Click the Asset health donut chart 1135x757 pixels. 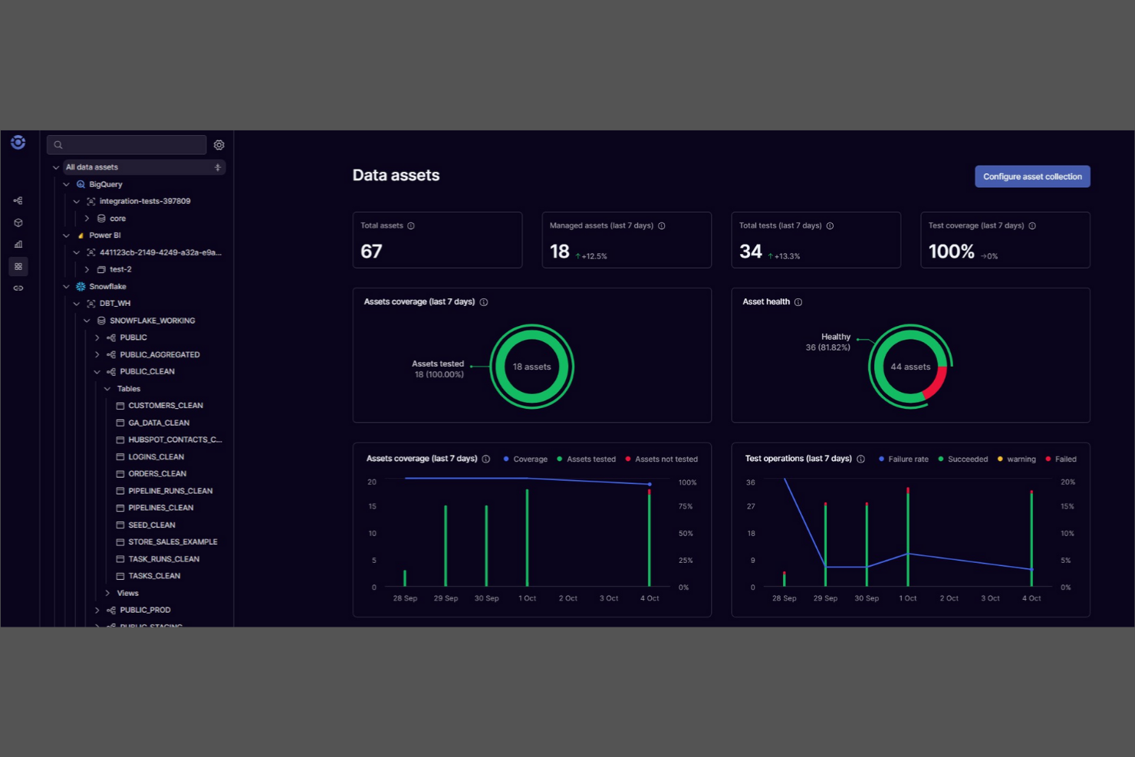910,367
